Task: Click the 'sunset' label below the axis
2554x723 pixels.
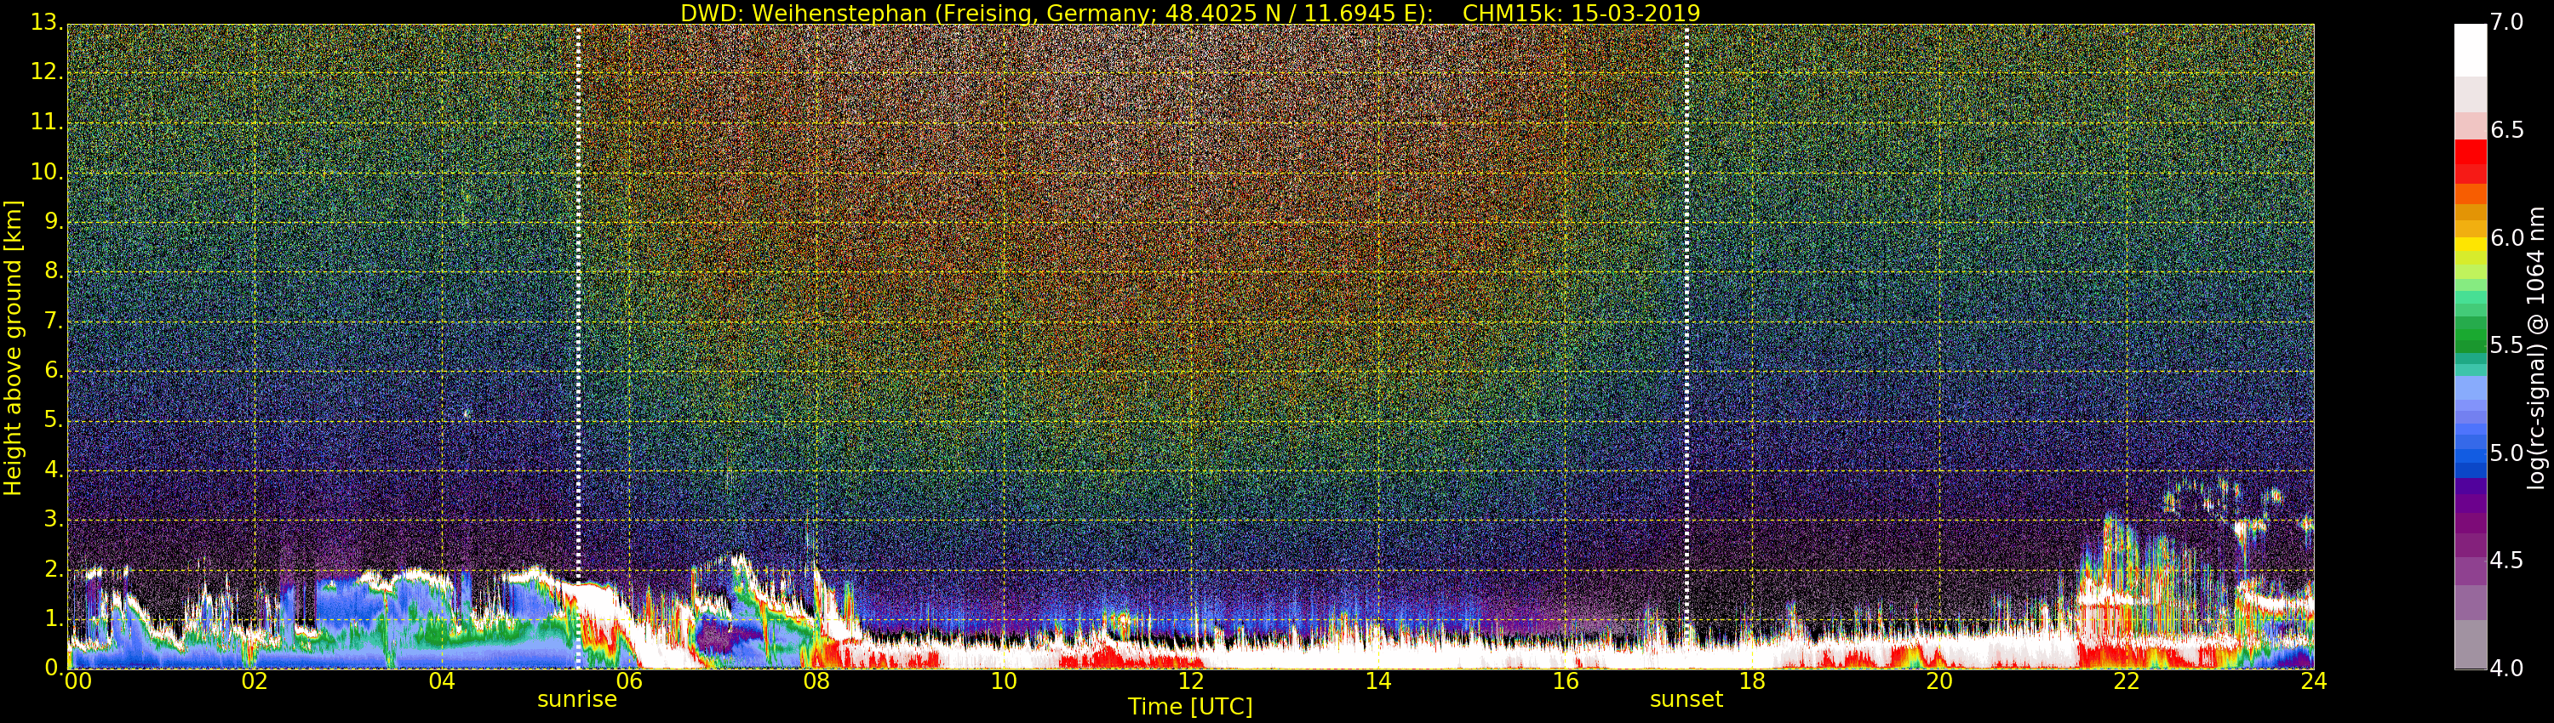Action: 1686,699
